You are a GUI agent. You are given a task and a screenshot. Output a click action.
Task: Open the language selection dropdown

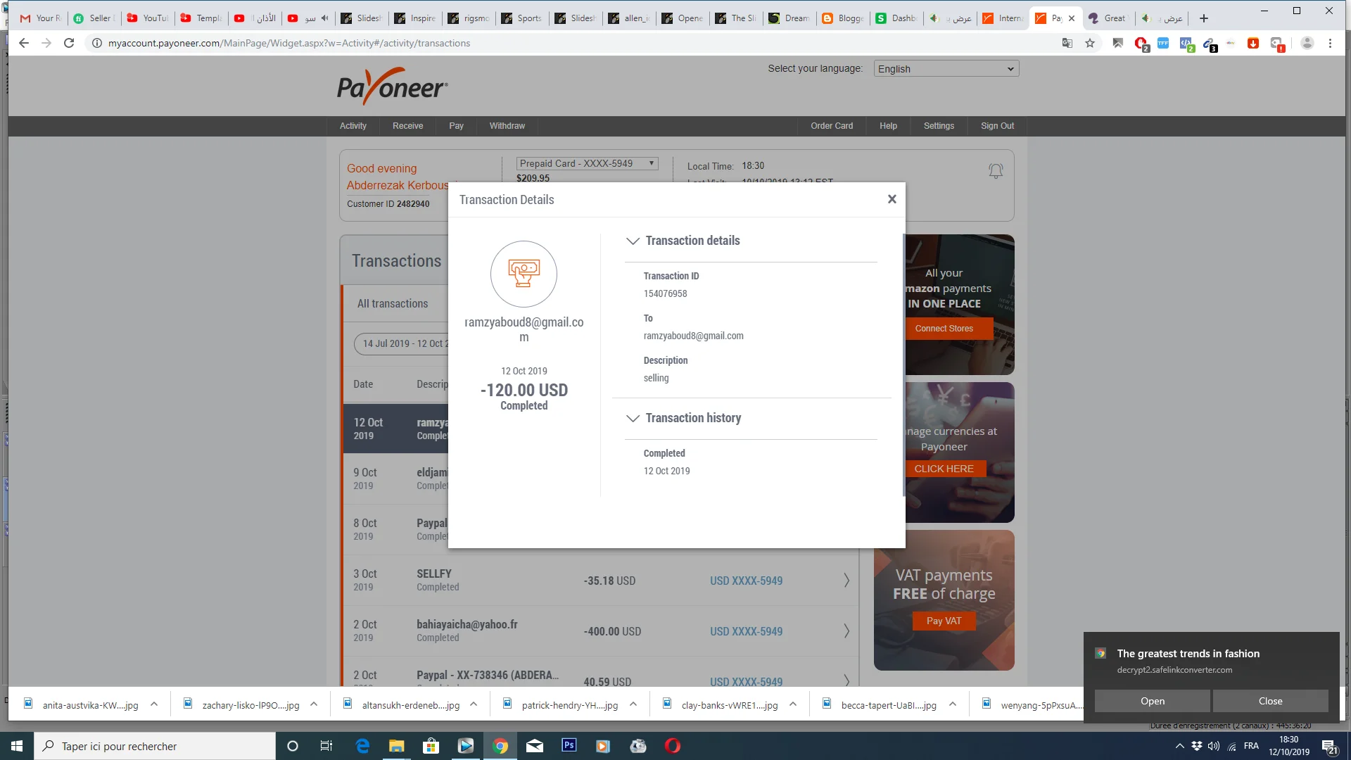pos(946,69)
